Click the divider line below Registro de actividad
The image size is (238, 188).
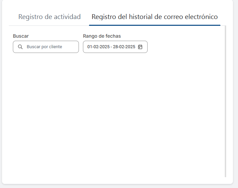click(49, 25)
